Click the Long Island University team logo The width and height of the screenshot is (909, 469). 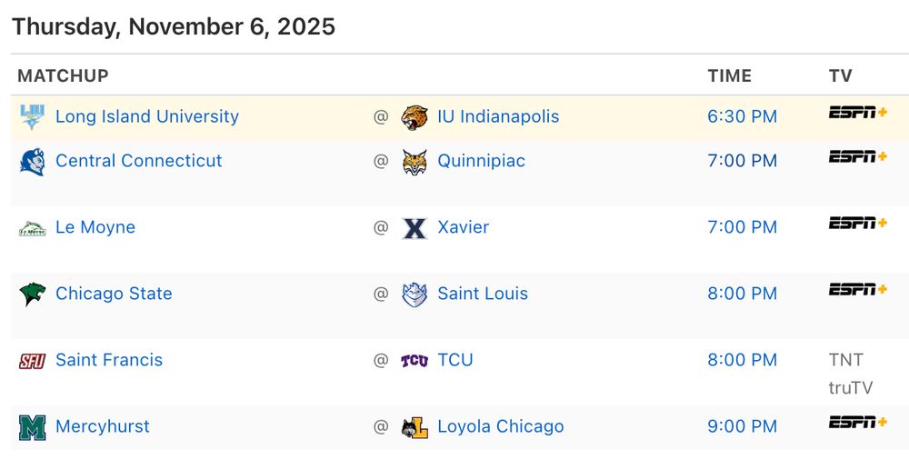tap(32, 117)
